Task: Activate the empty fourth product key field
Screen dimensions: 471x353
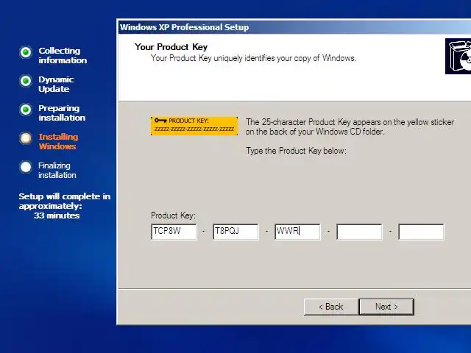Action: [x=359, y=232]
